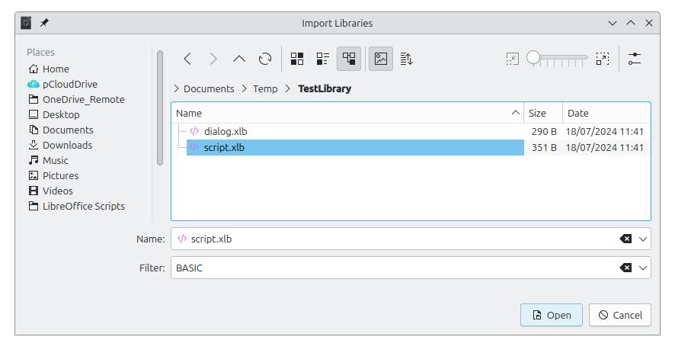Screen dimensions: 675x353
Task: Maximize the Import Libraries dialog
Action: point(631,23)
